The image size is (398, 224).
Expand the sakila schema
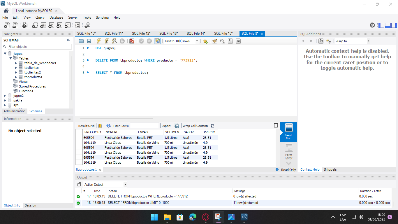coord(5,100)
